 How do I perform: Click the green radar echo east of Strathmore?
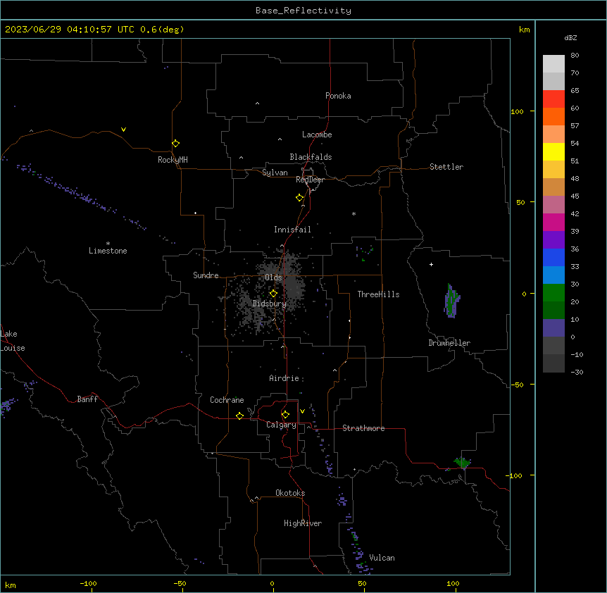[462, 463]
